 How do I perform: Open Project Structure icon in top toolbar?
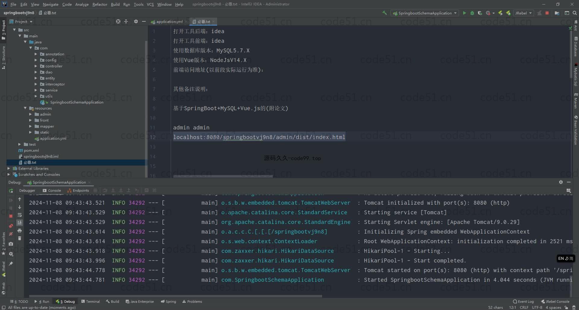coord(557,13)
